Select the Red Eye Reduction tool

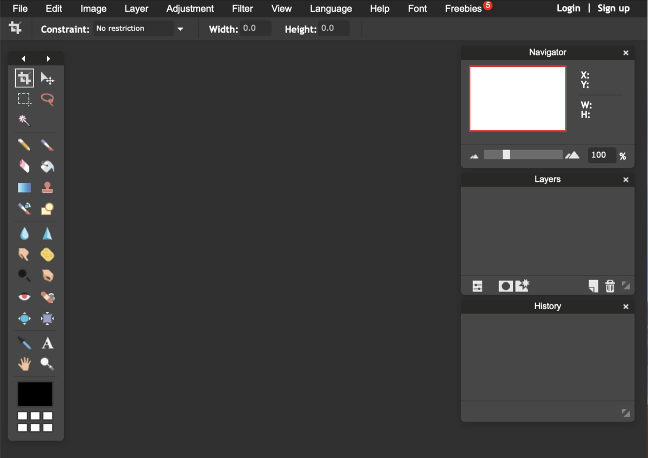(x=24, y=297)
